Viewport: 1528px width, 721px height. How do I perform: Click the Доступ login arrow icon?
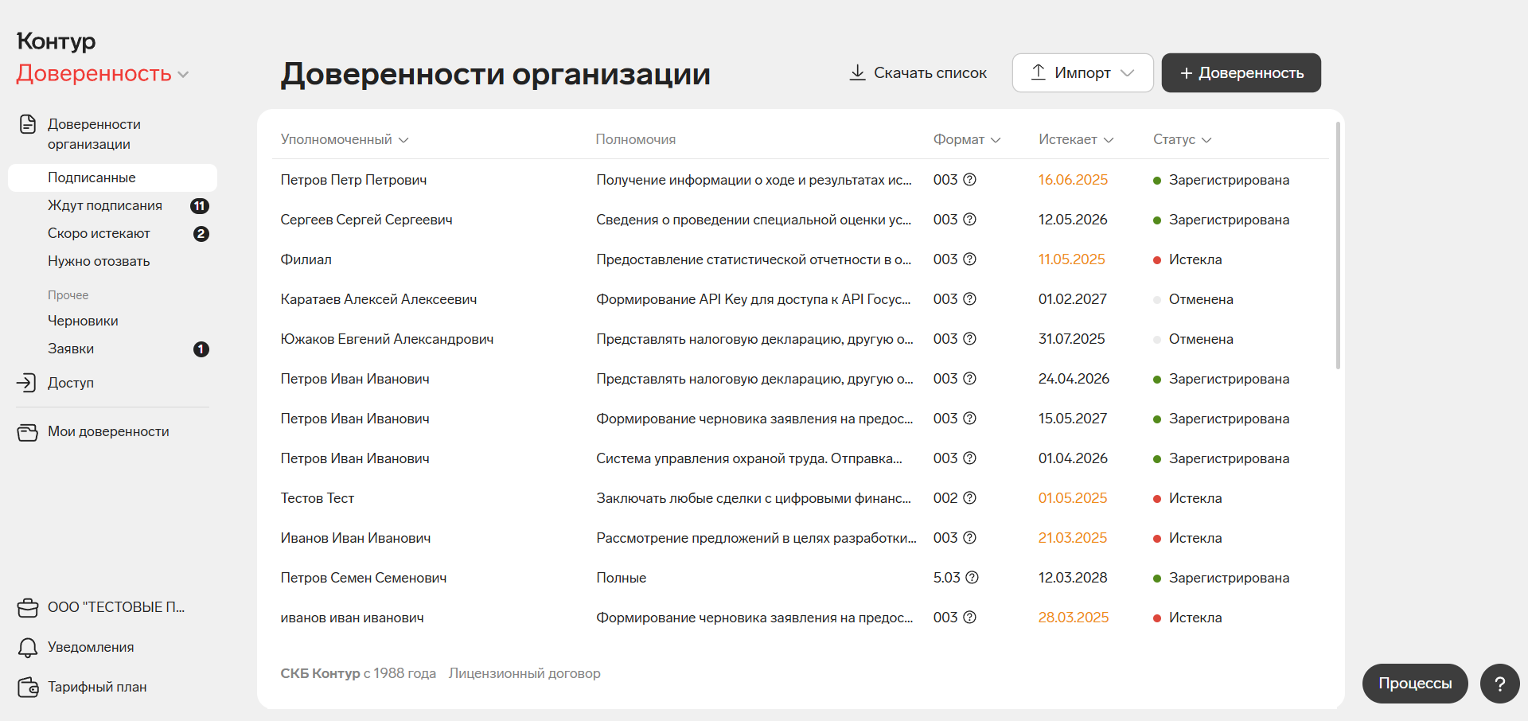click(x=26, y=383)
